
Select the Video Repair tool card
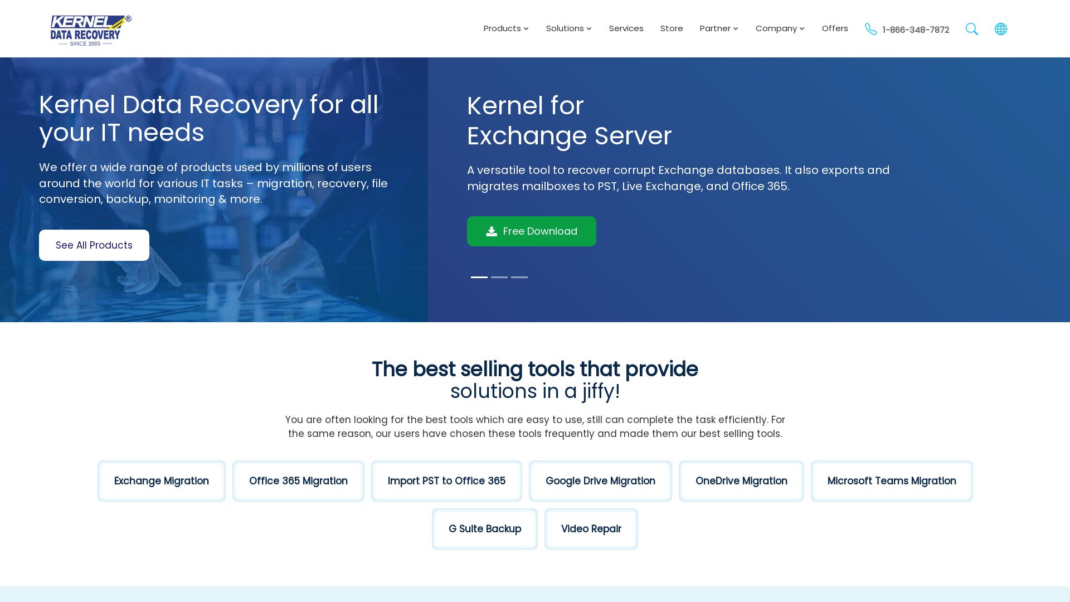click(x=592, y=528)
